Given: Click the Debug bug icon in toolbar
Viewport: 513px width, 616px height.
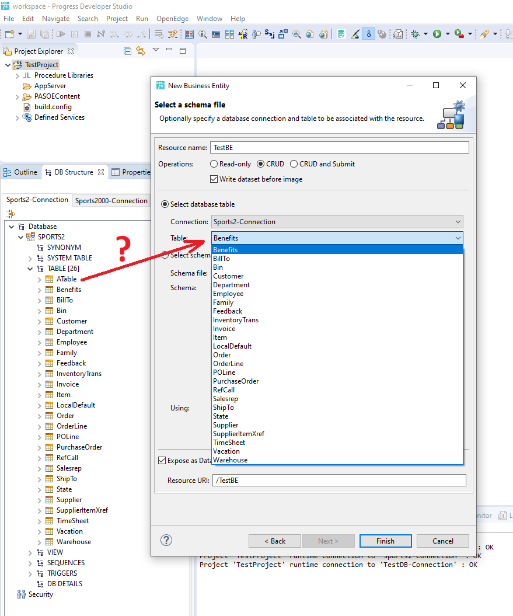Looking at the screenshot, I should (415, 34).
